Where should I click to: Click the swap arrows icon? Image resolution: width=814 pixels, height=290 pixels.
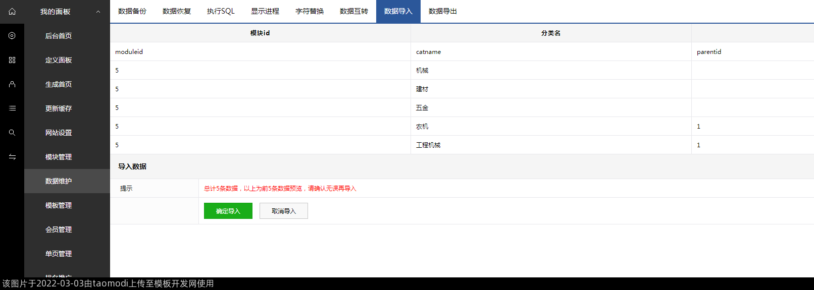point(12,157)
